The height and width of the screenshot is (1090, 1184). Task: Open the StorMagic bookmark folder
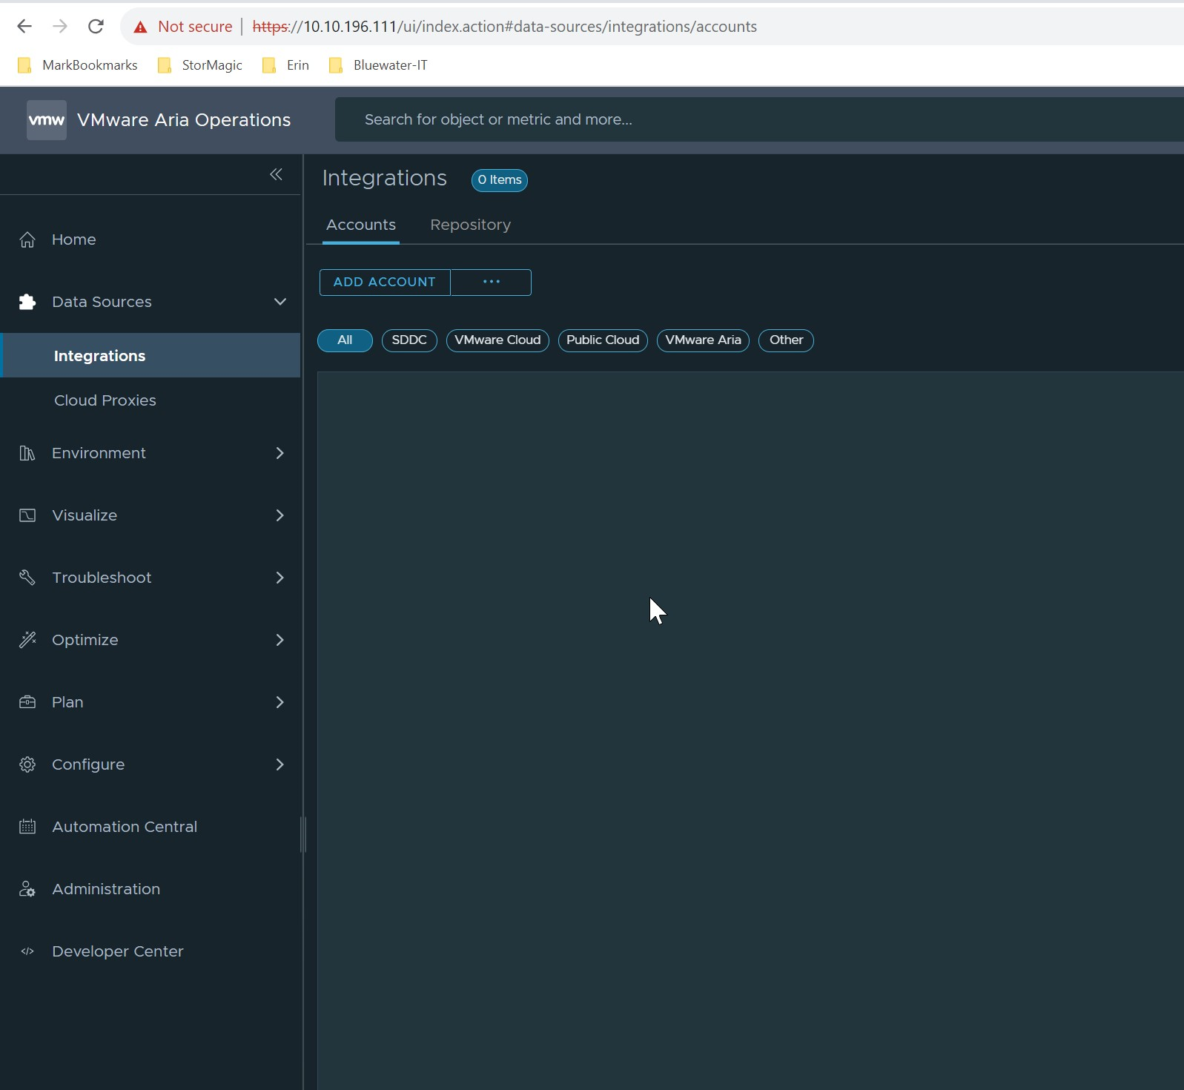click(200, 65)
